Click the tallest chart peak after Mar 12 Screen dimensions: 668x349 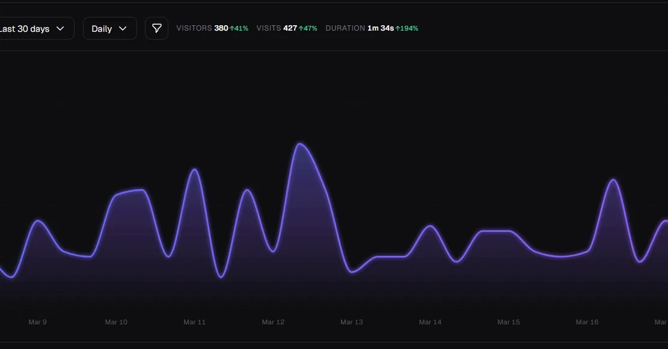300,144
